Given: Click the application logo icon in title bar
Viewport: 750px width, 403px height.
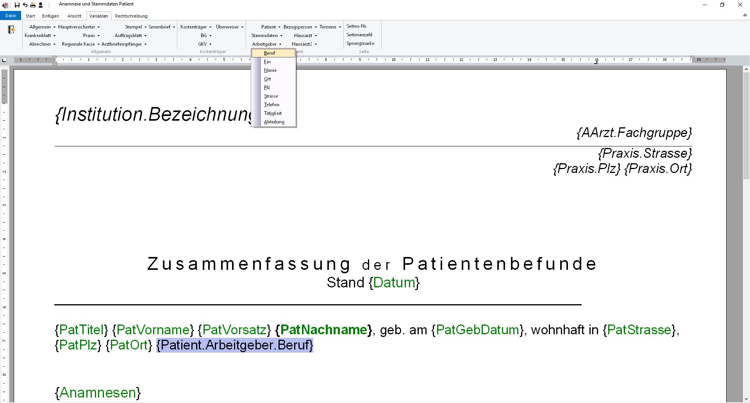Looking at the screenshot, I should (x=5, y=5).
